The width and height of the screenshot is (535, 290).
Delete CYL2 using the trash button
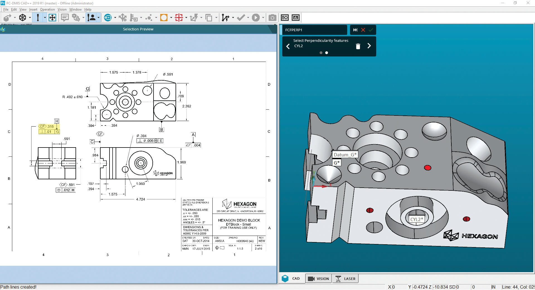point(358,46)
